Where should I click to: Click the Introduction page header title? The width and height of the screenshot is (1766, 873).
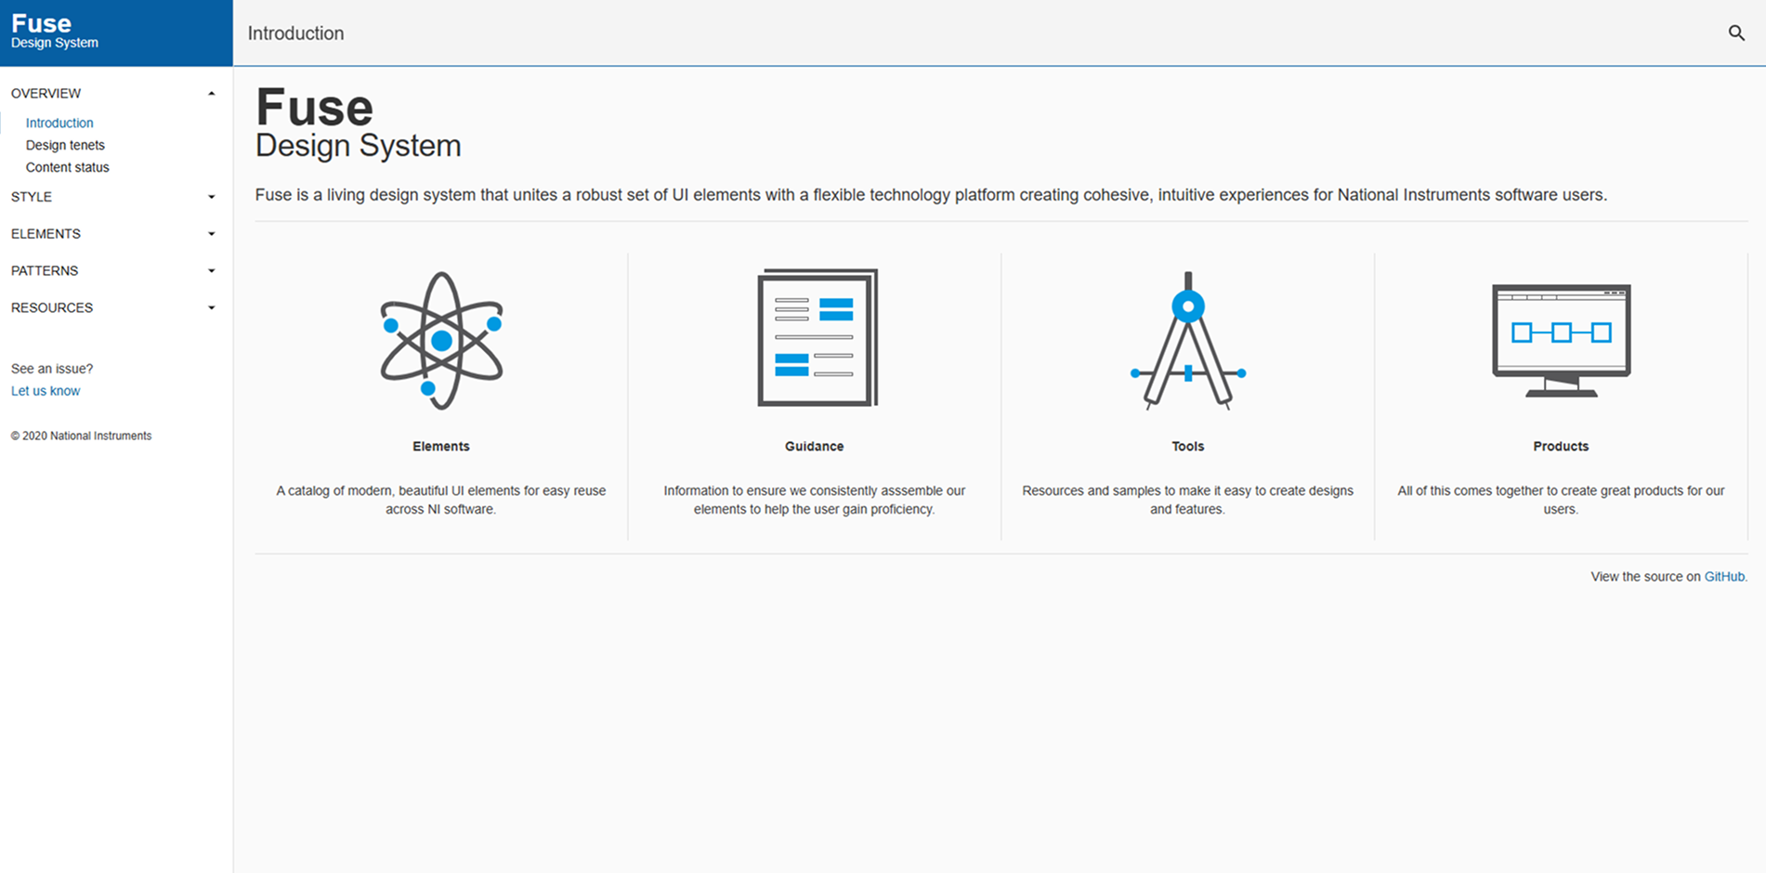coord(295,33)
